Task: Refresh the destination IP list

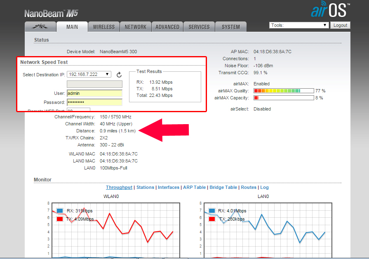Action: point(119,75)
